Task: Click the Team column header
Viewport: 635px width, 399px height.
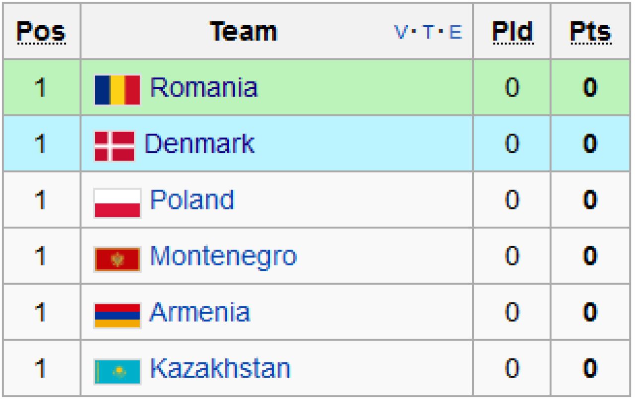Action: coord(243,32)
